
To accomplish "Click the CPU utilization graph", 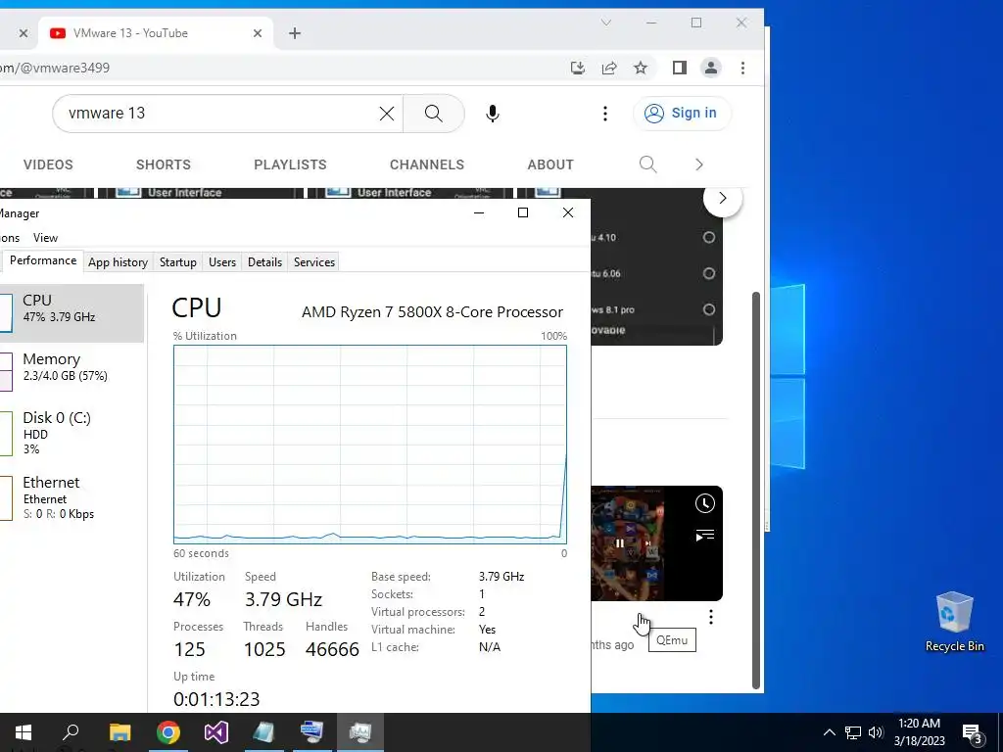I will tap(369, 445).
